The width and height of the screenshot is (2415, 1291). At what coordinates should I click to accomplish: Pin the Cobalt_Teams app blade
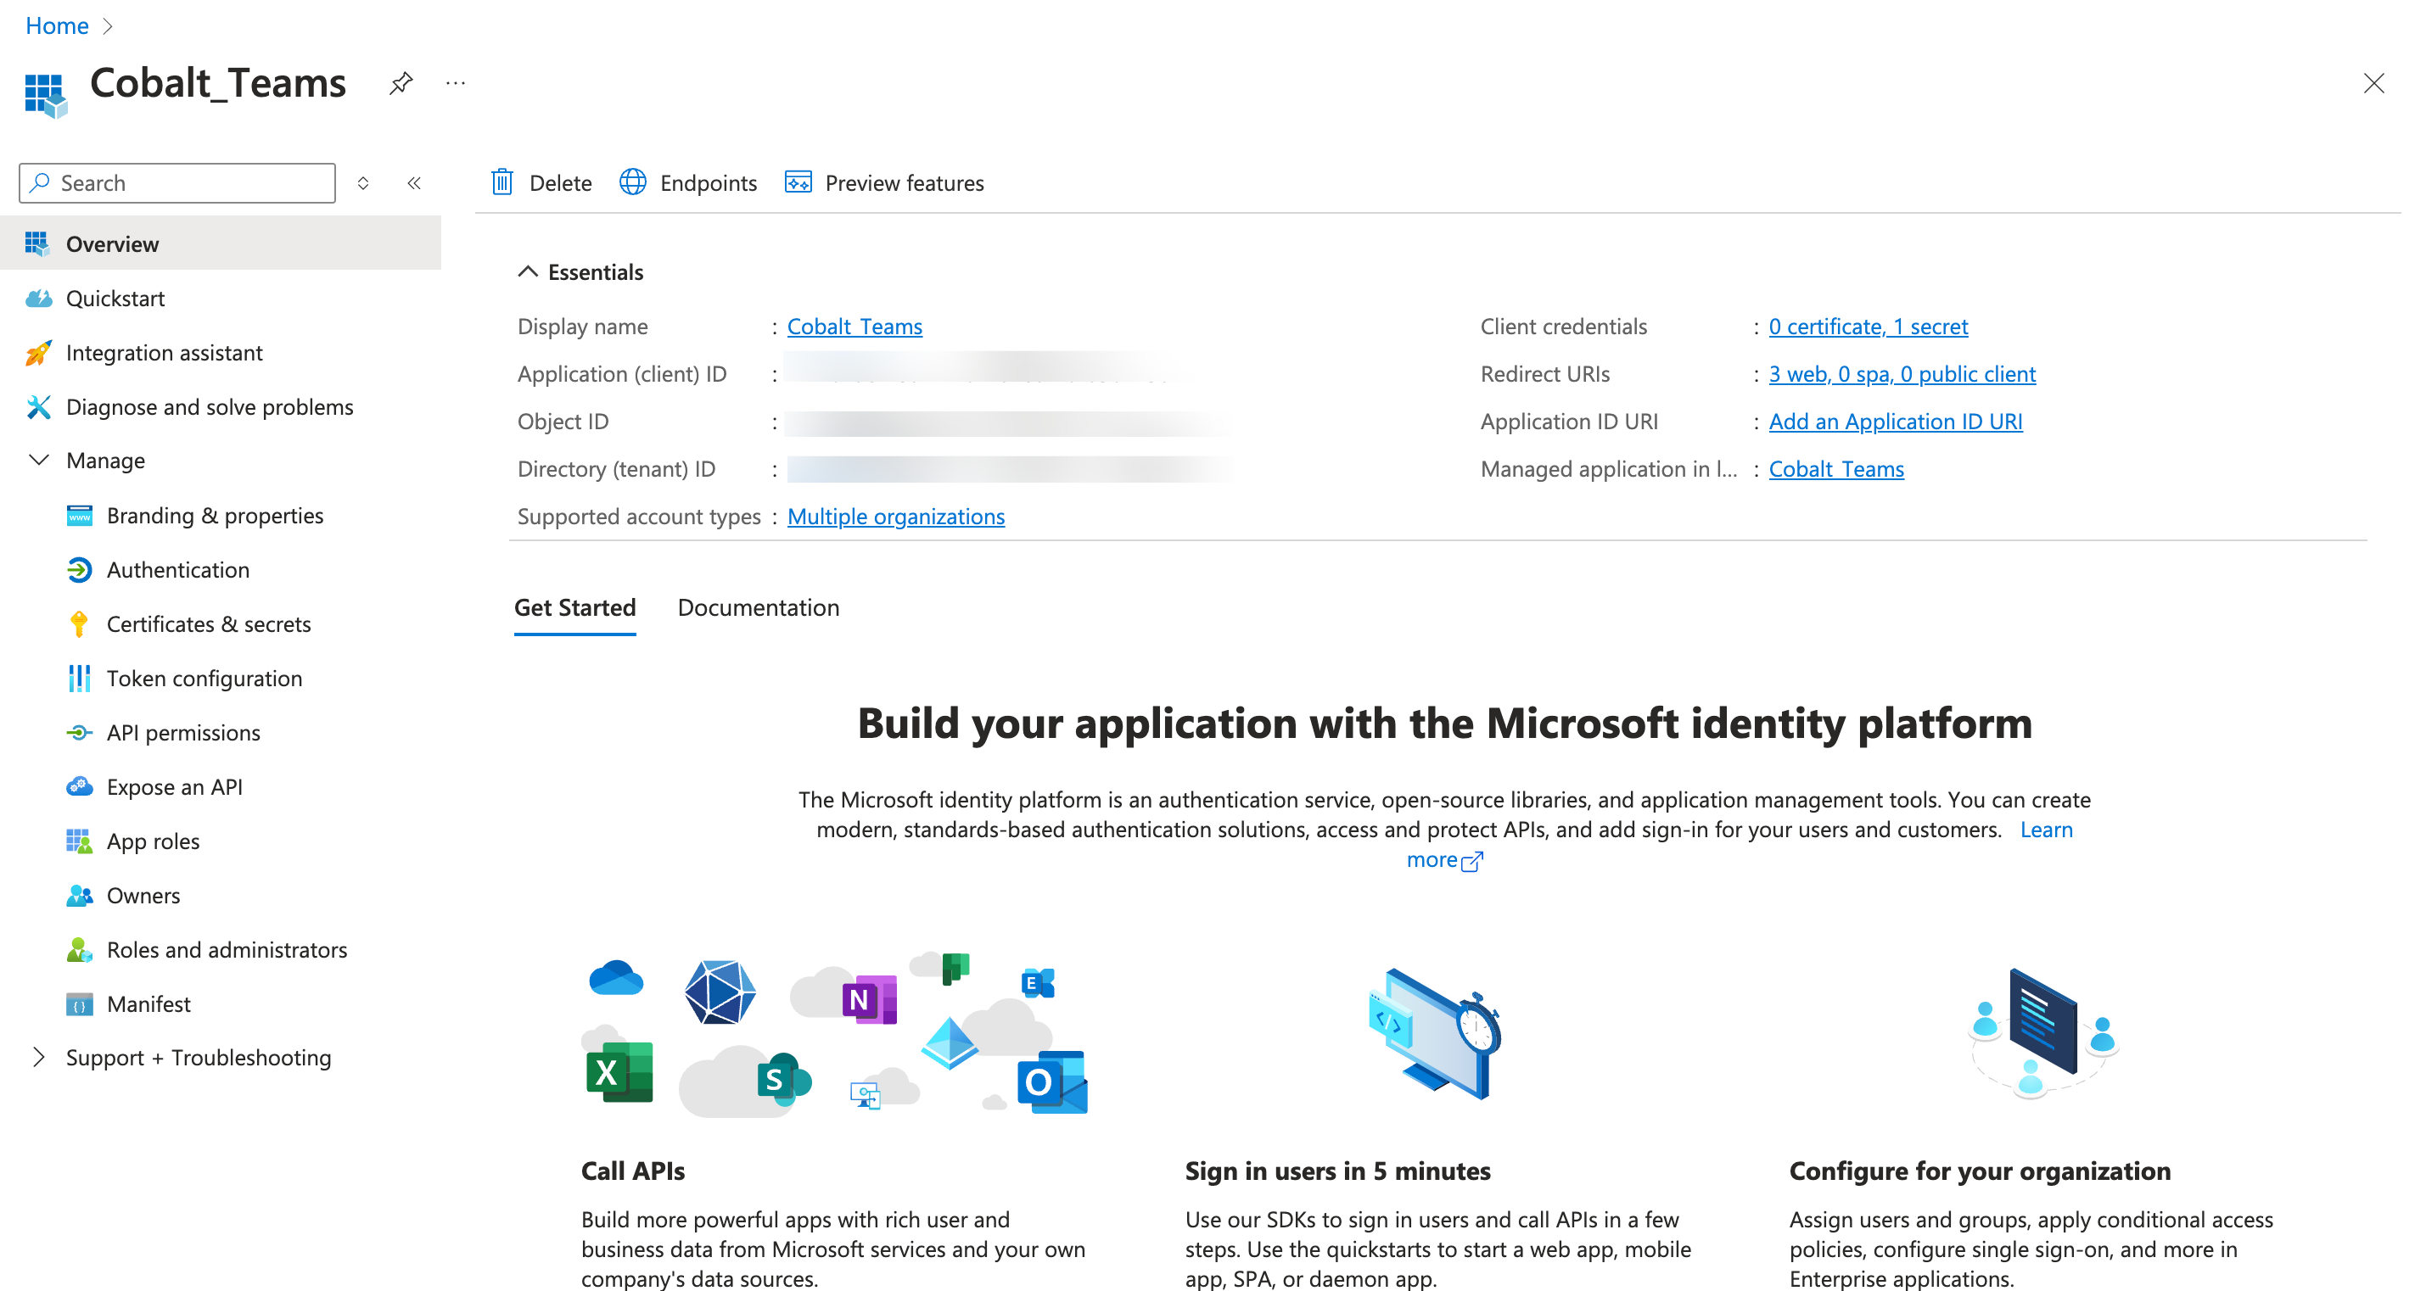tap(401, 83)
